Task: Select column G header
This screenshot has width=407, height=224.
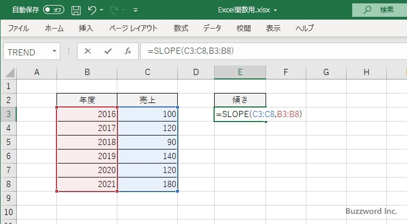Action: (x=326, y=72)
